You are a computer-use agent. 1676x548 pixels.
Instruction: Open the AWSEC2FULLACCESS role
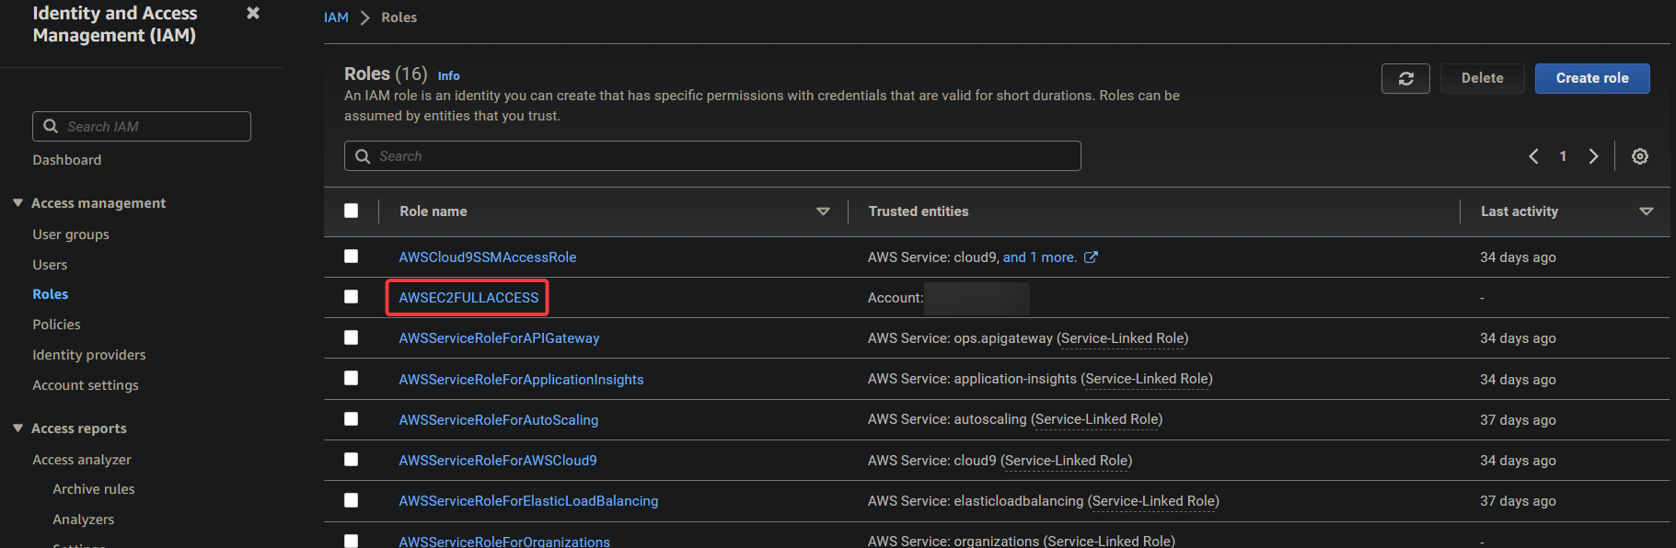[468, 298]
